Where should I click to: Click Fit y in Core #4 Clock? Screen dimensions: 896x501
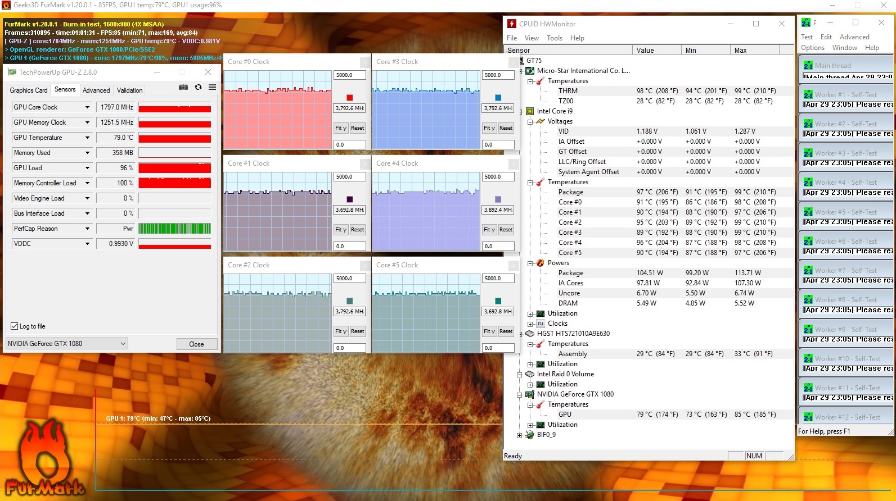tap(489, 230)
